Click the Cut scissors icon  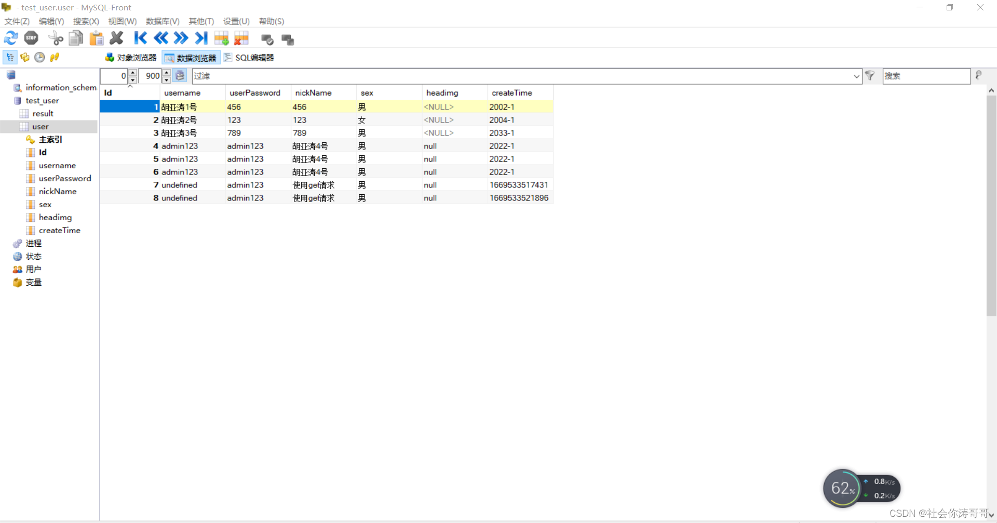56,38
